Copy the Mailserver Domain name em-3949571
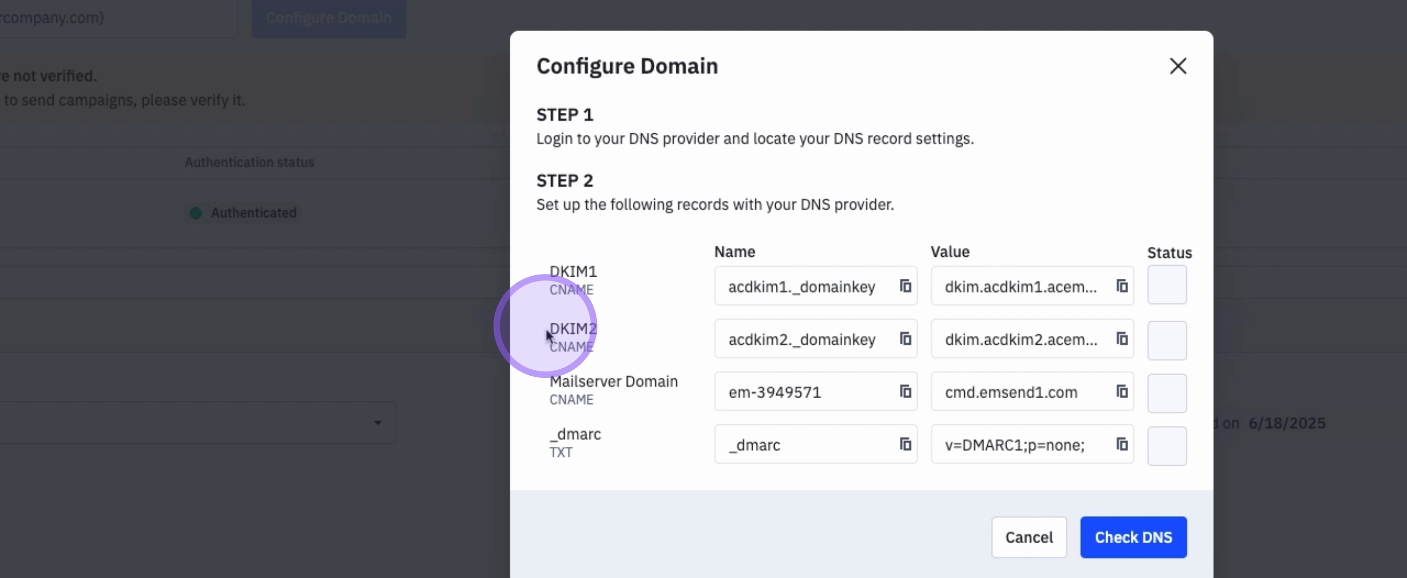Screen dimensions: 1407x578 click(x=905, y=391)
